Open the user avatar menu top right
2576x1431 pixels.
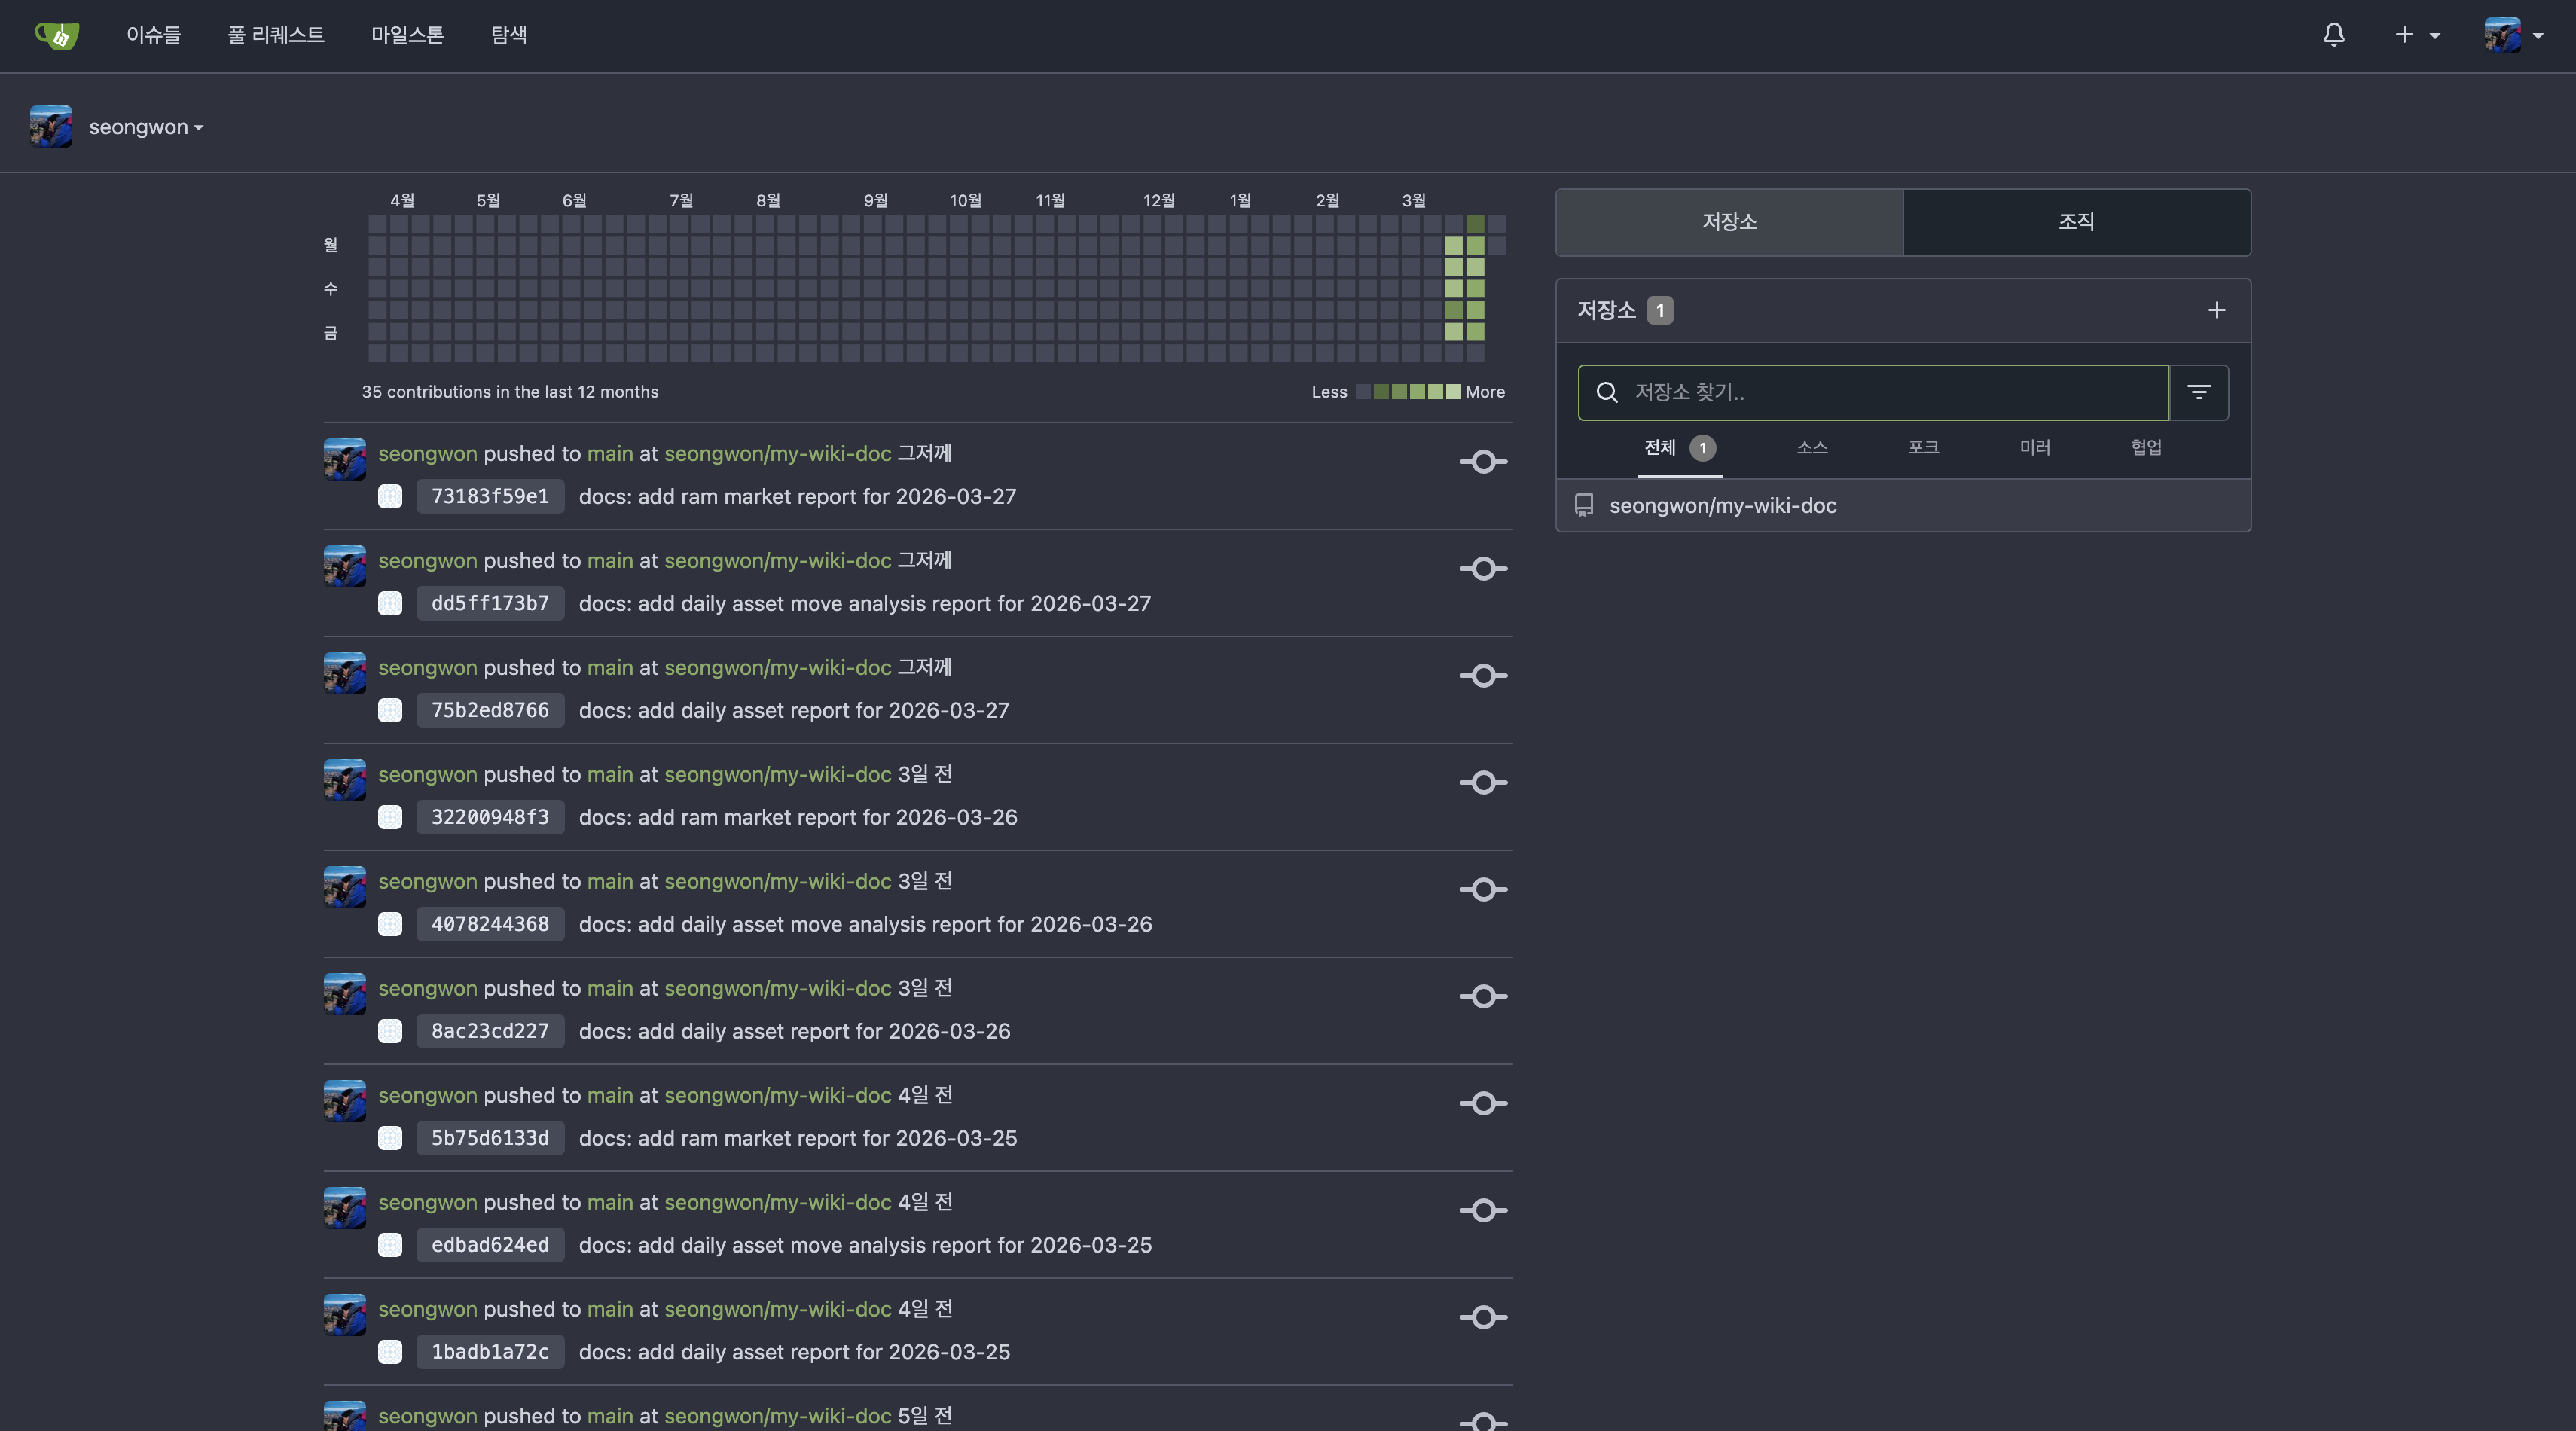point(2512,35)
